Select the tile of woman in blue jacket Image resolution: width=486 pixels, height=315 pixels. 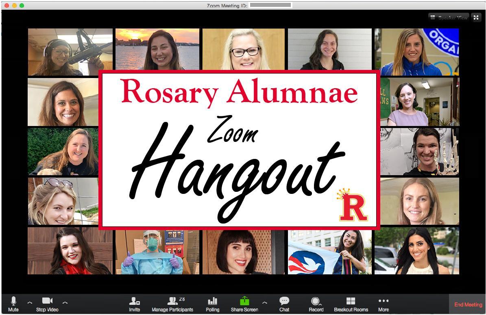pos(417,52)
